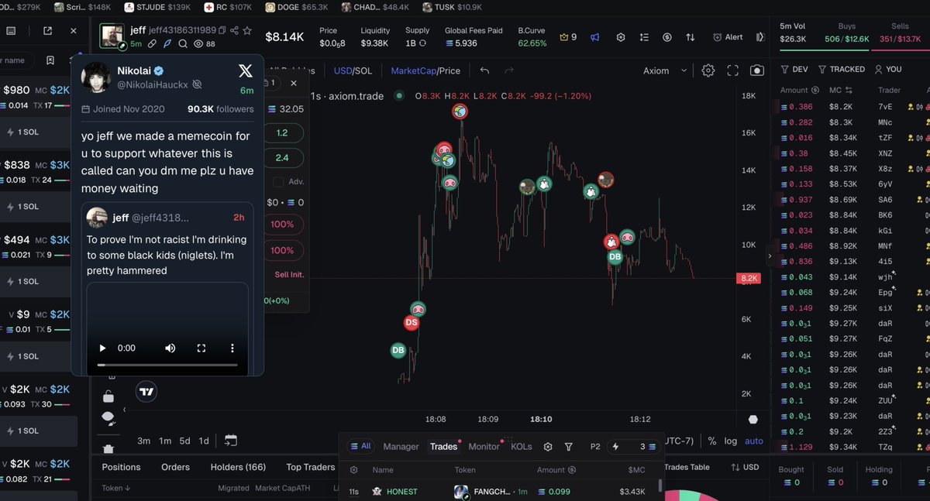Screen dimensions: 930x501
Task: Click the feather pen icon under jeff
Action: [x=167, y=44]
